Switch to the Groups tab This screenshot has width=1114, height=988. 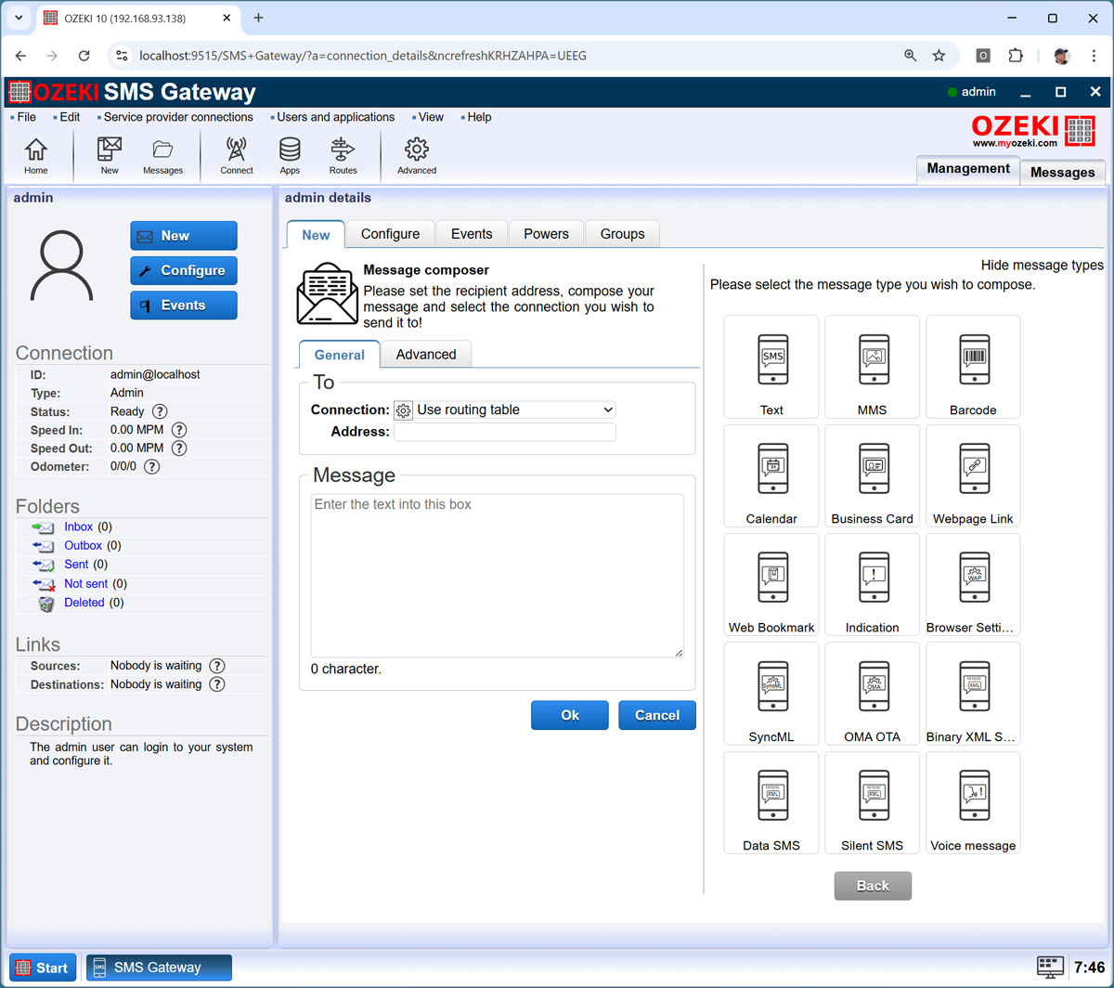(x=622, y=234)
